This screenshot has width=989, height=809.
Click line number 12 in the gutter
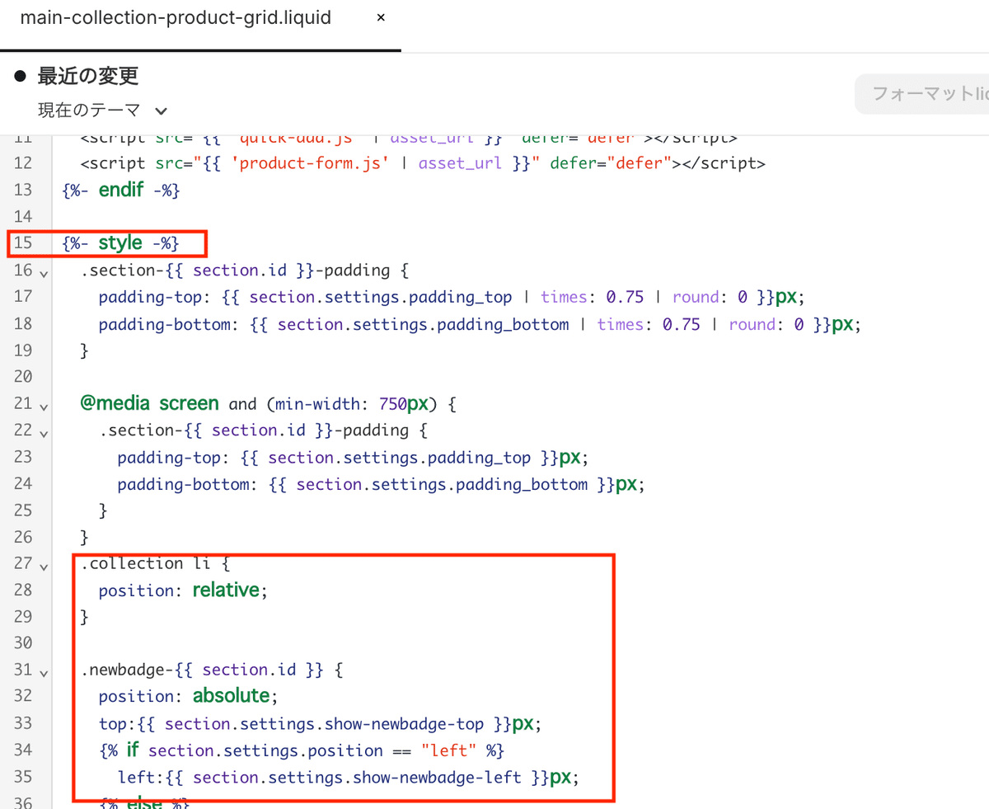(x=23, y=163)
